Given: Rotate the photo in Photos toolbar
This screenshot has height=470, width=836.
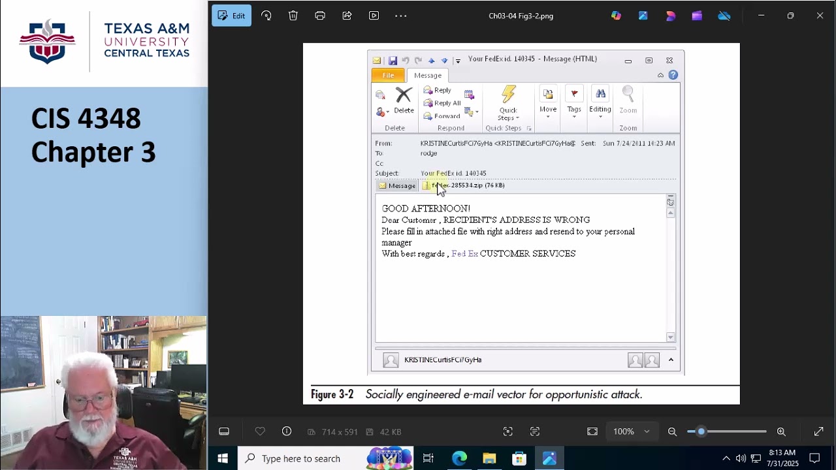Looking at the screenshot, I should click(x=266, y=16).
